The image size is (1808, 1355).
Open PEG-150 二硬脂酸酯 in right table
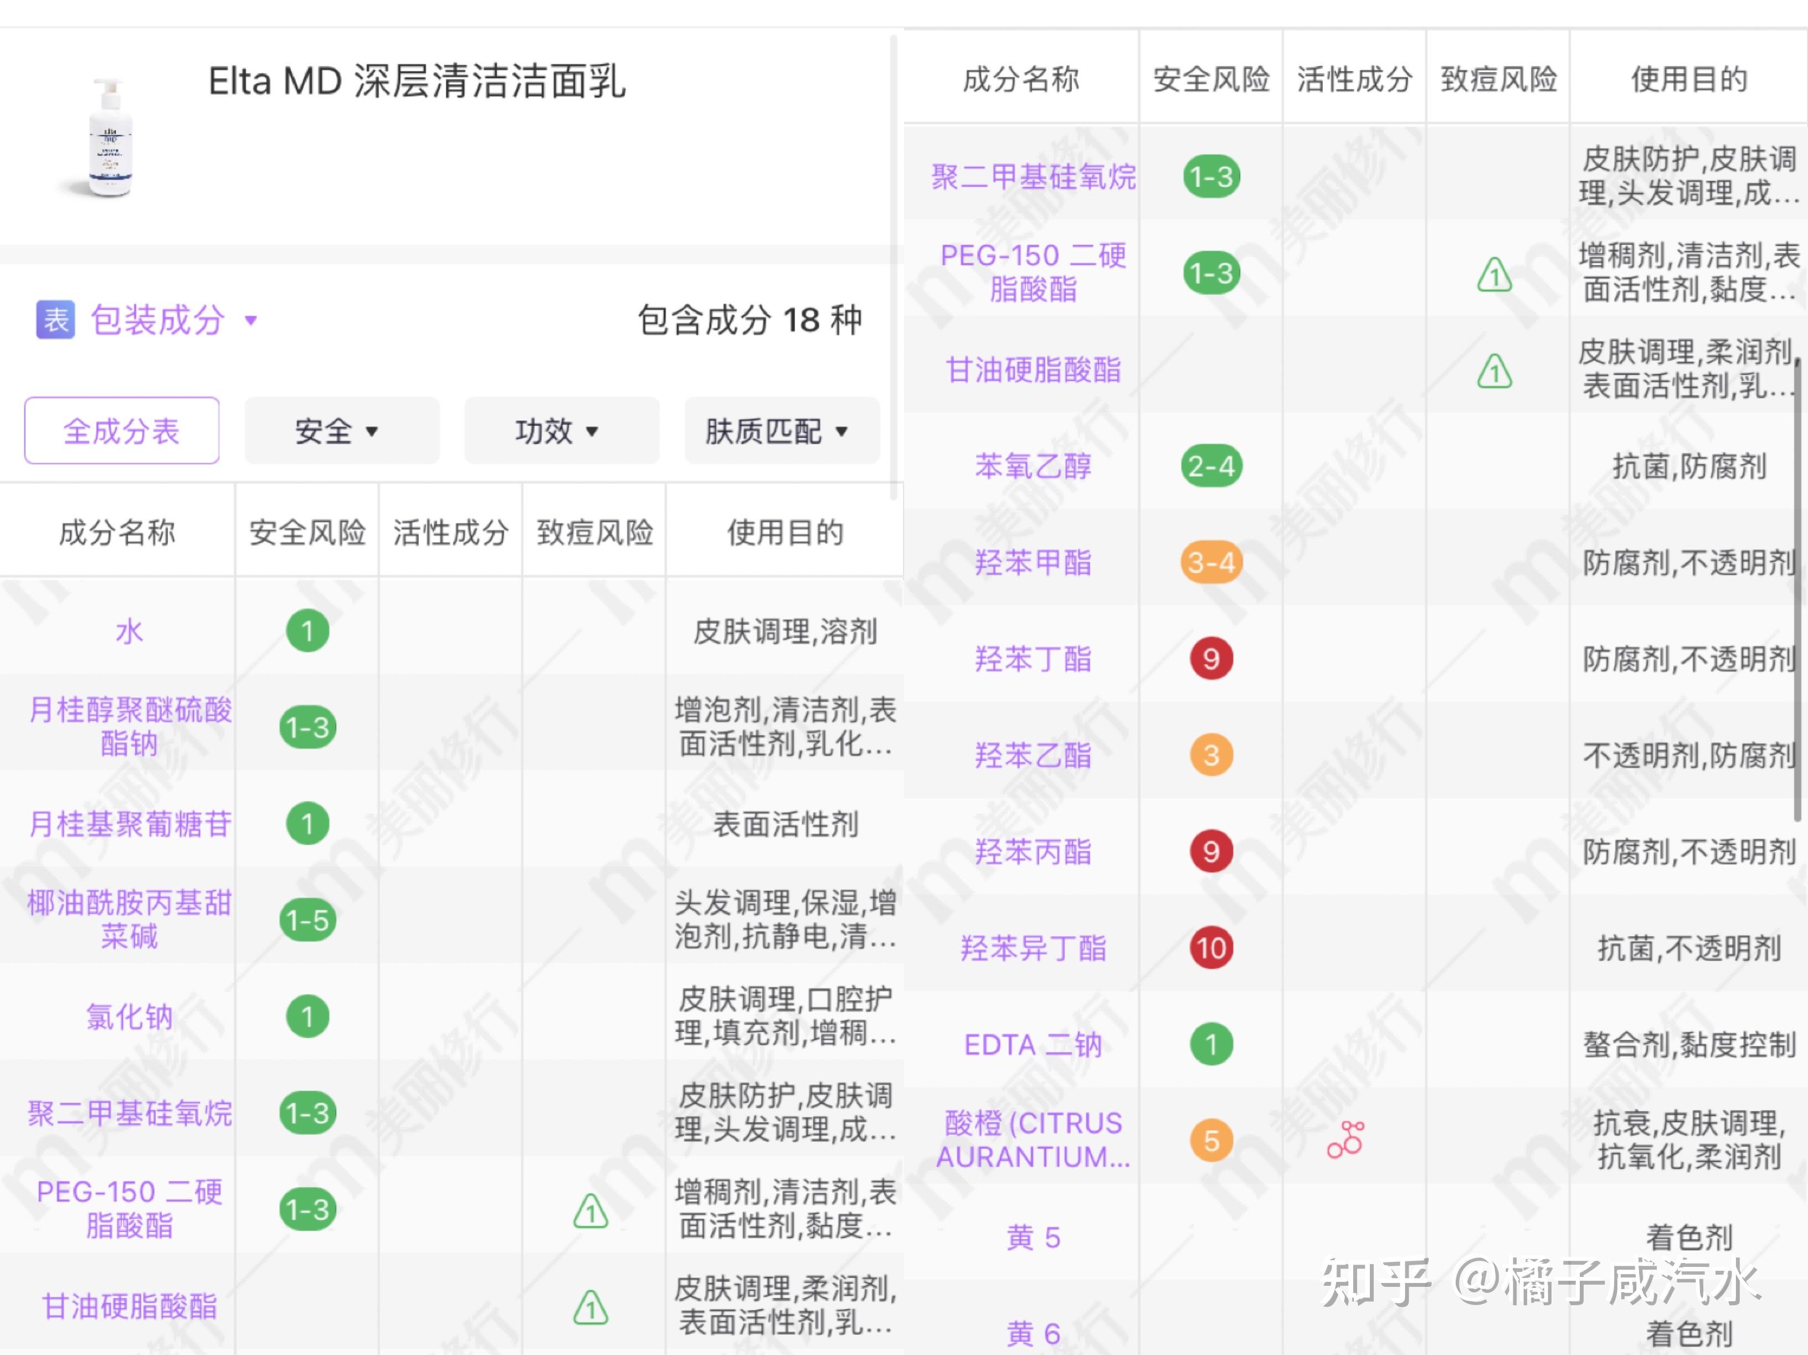point(1033,272)
